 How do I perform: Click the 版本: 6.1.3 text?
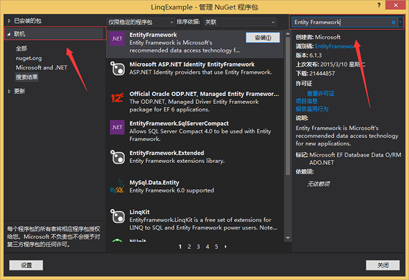click(309, 55)
